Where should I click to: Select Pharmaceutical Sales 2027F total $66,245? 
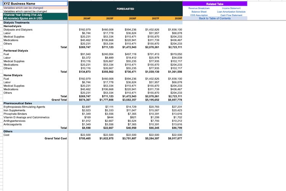tap(154, 128)
